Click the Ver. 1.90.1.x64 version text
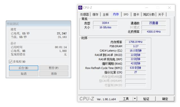Screen dimensions: 180x107 point(106,99)
